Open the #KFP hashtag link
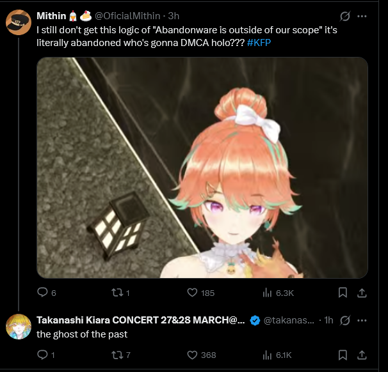Screen dimensions: 388x372 (259, 43)
